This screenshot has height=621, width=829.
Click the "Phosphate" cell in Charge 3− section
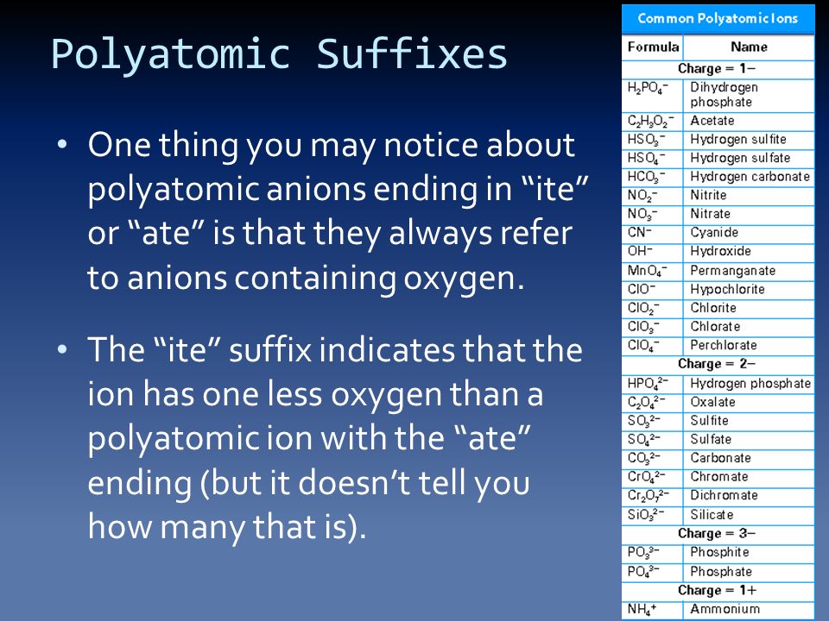pos(749,572)
